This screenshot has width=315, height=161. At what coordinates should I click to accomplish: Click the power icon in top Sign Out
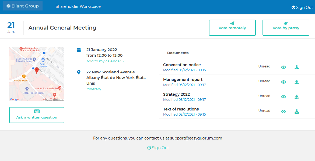click(x=293, y=8)
